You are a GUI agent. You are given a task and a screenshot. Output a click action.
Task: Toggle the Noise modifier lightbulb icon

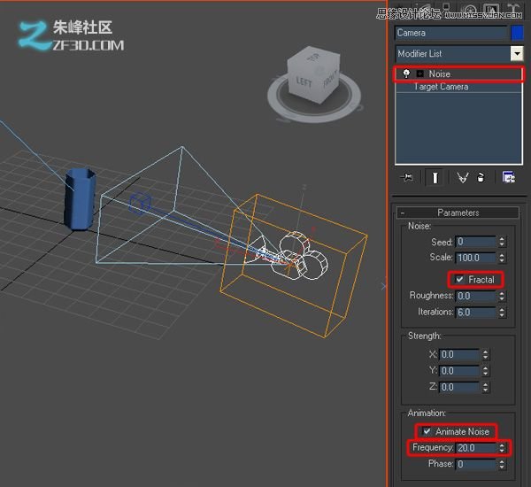pyautogui.click(x=406, y=73)
